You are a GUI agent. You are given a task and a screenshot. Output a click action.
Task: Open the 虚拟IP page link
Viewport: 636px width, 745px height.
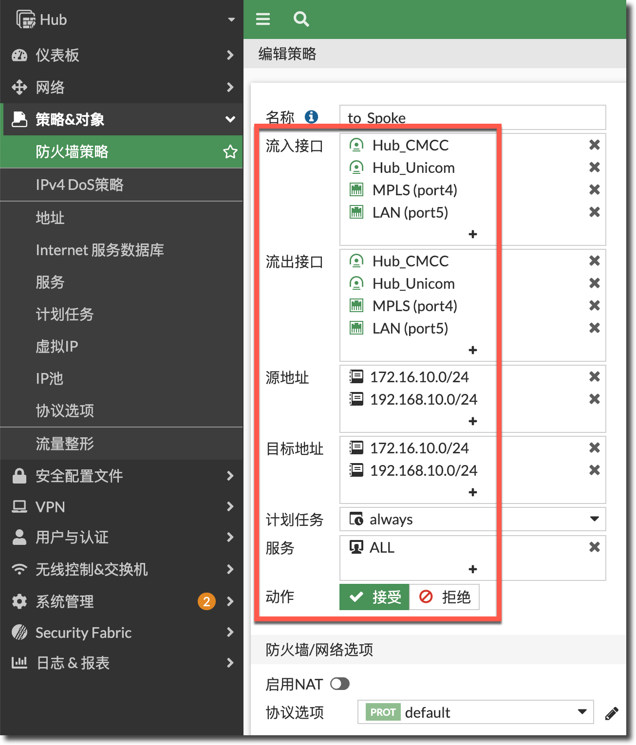(57, 346)
